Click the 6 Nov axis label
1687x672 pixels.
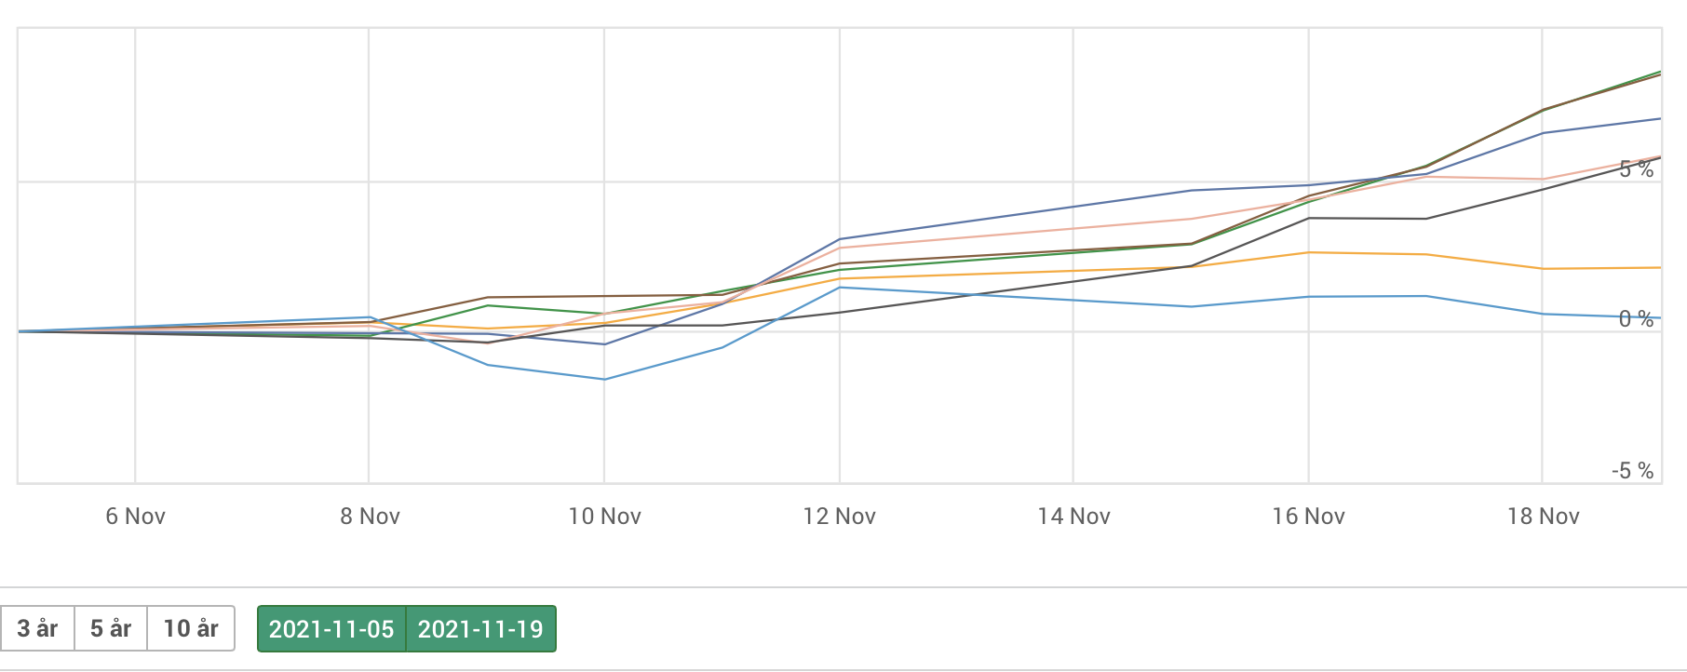pyautogui.click(x=135, y=517)
